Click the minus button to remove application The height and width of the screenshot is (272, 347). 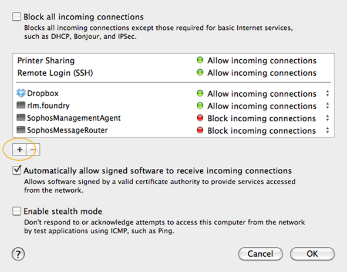(33, 149)
